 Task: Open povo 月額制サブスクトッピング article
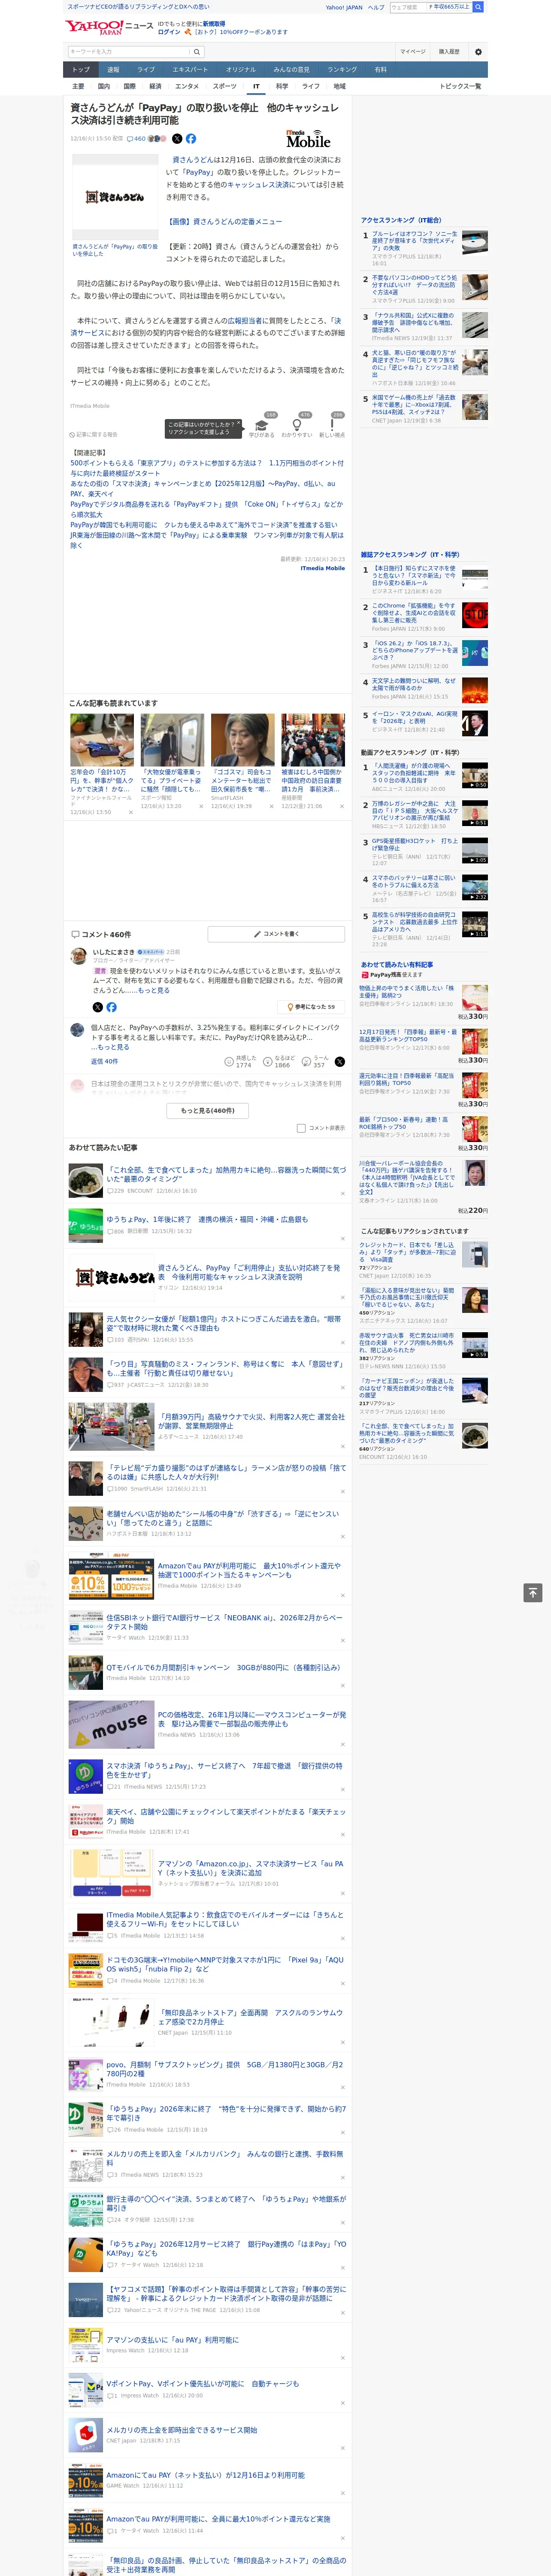225,2070
